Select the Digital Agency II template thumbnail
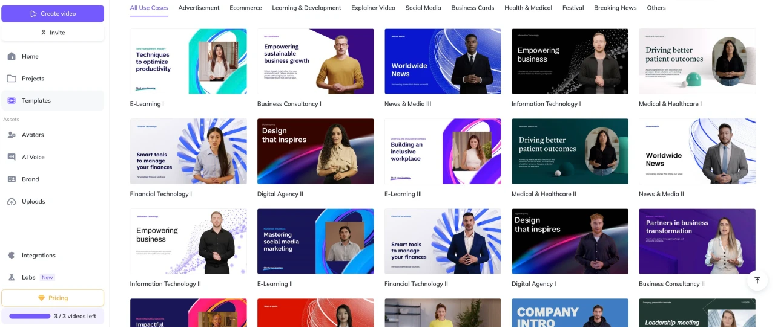This screenshot has width=775, height=328. click(315, 151)
